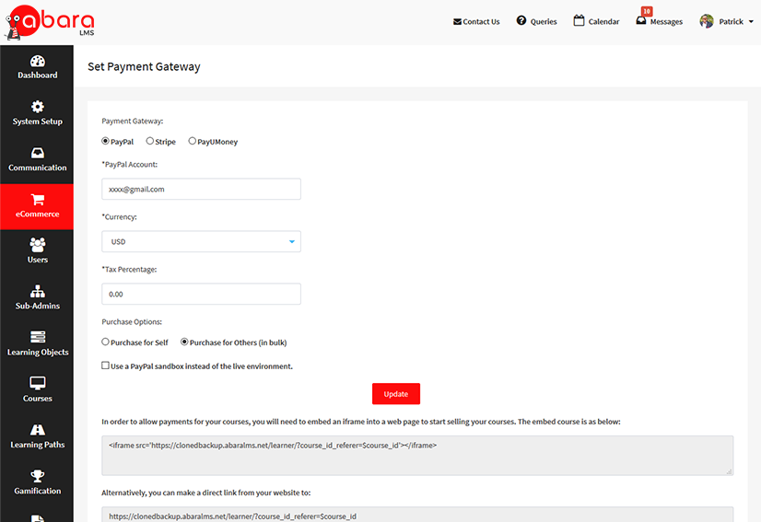This screenshot has height=522, width=761.
Task: Click the red messages notification badge
Action: click(647, 11)
